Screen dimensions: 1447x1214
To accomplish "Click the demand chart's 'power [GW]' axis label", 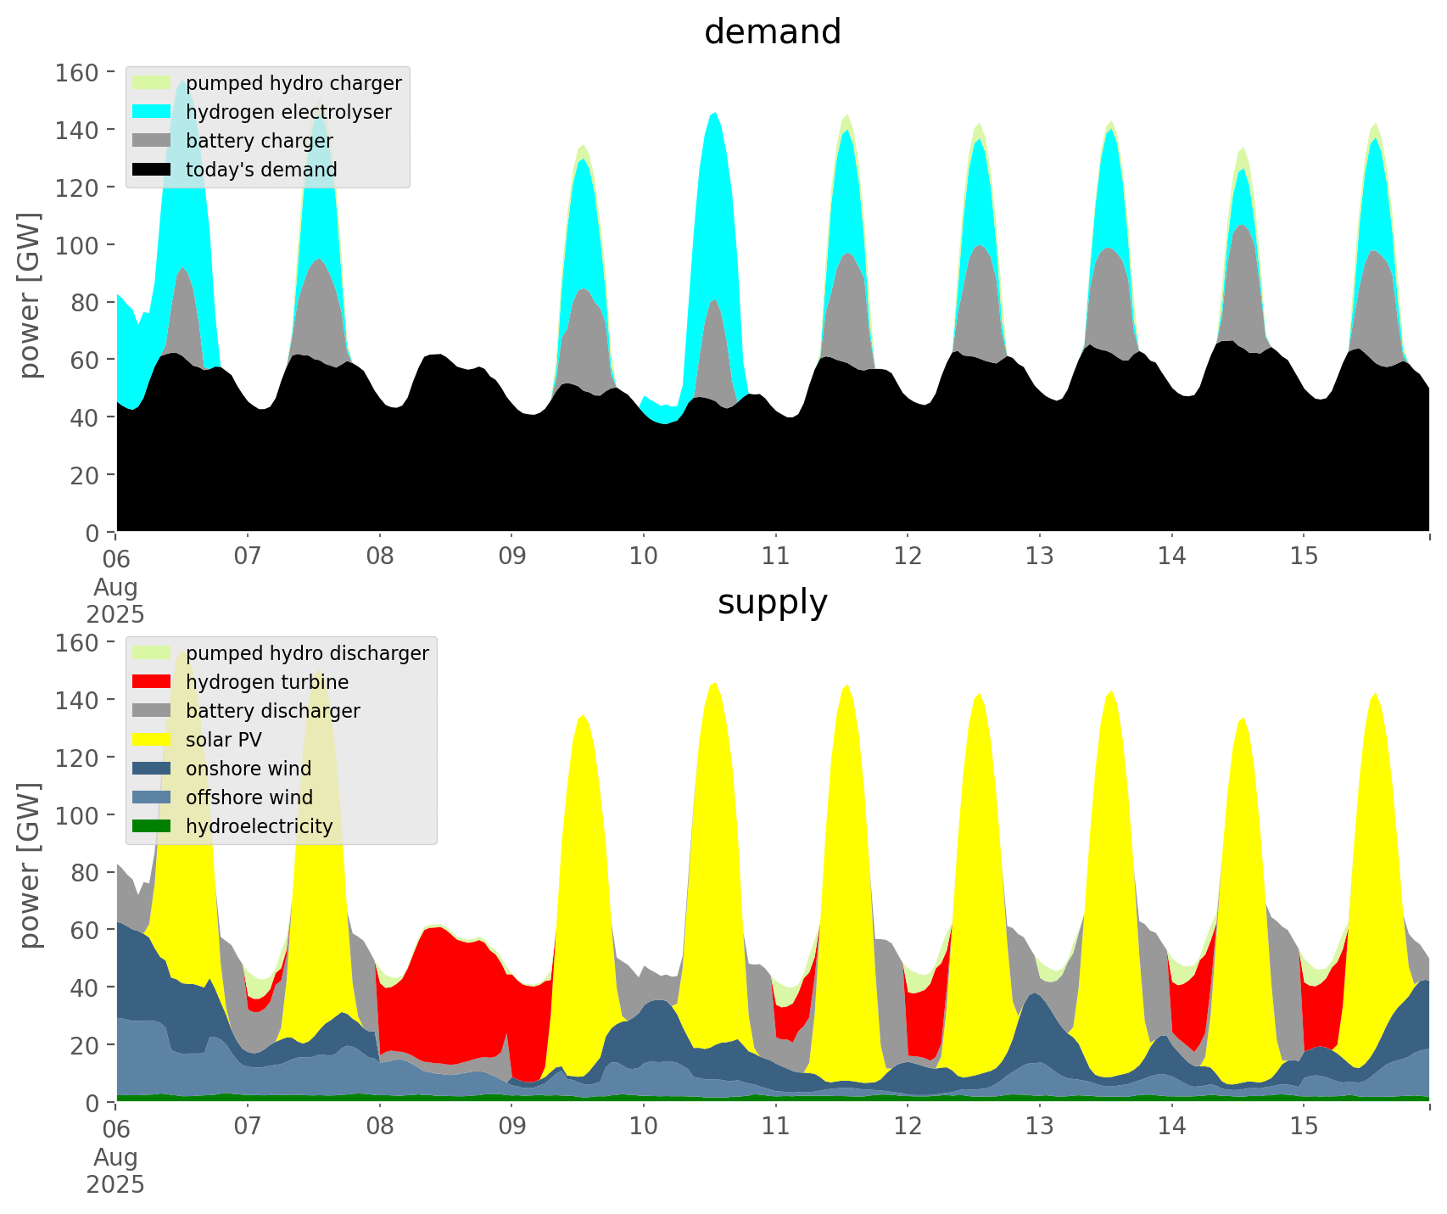I will click(x=30, y=295).
